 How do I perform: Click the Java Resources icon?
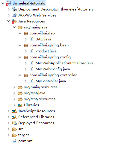pyautogui.click(x=14, y=21)
